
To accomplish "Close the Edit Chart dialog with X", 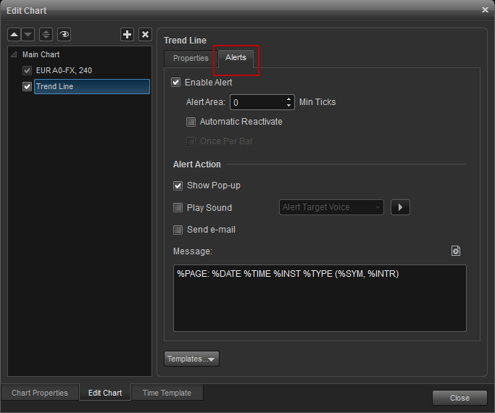I will 485,9.
